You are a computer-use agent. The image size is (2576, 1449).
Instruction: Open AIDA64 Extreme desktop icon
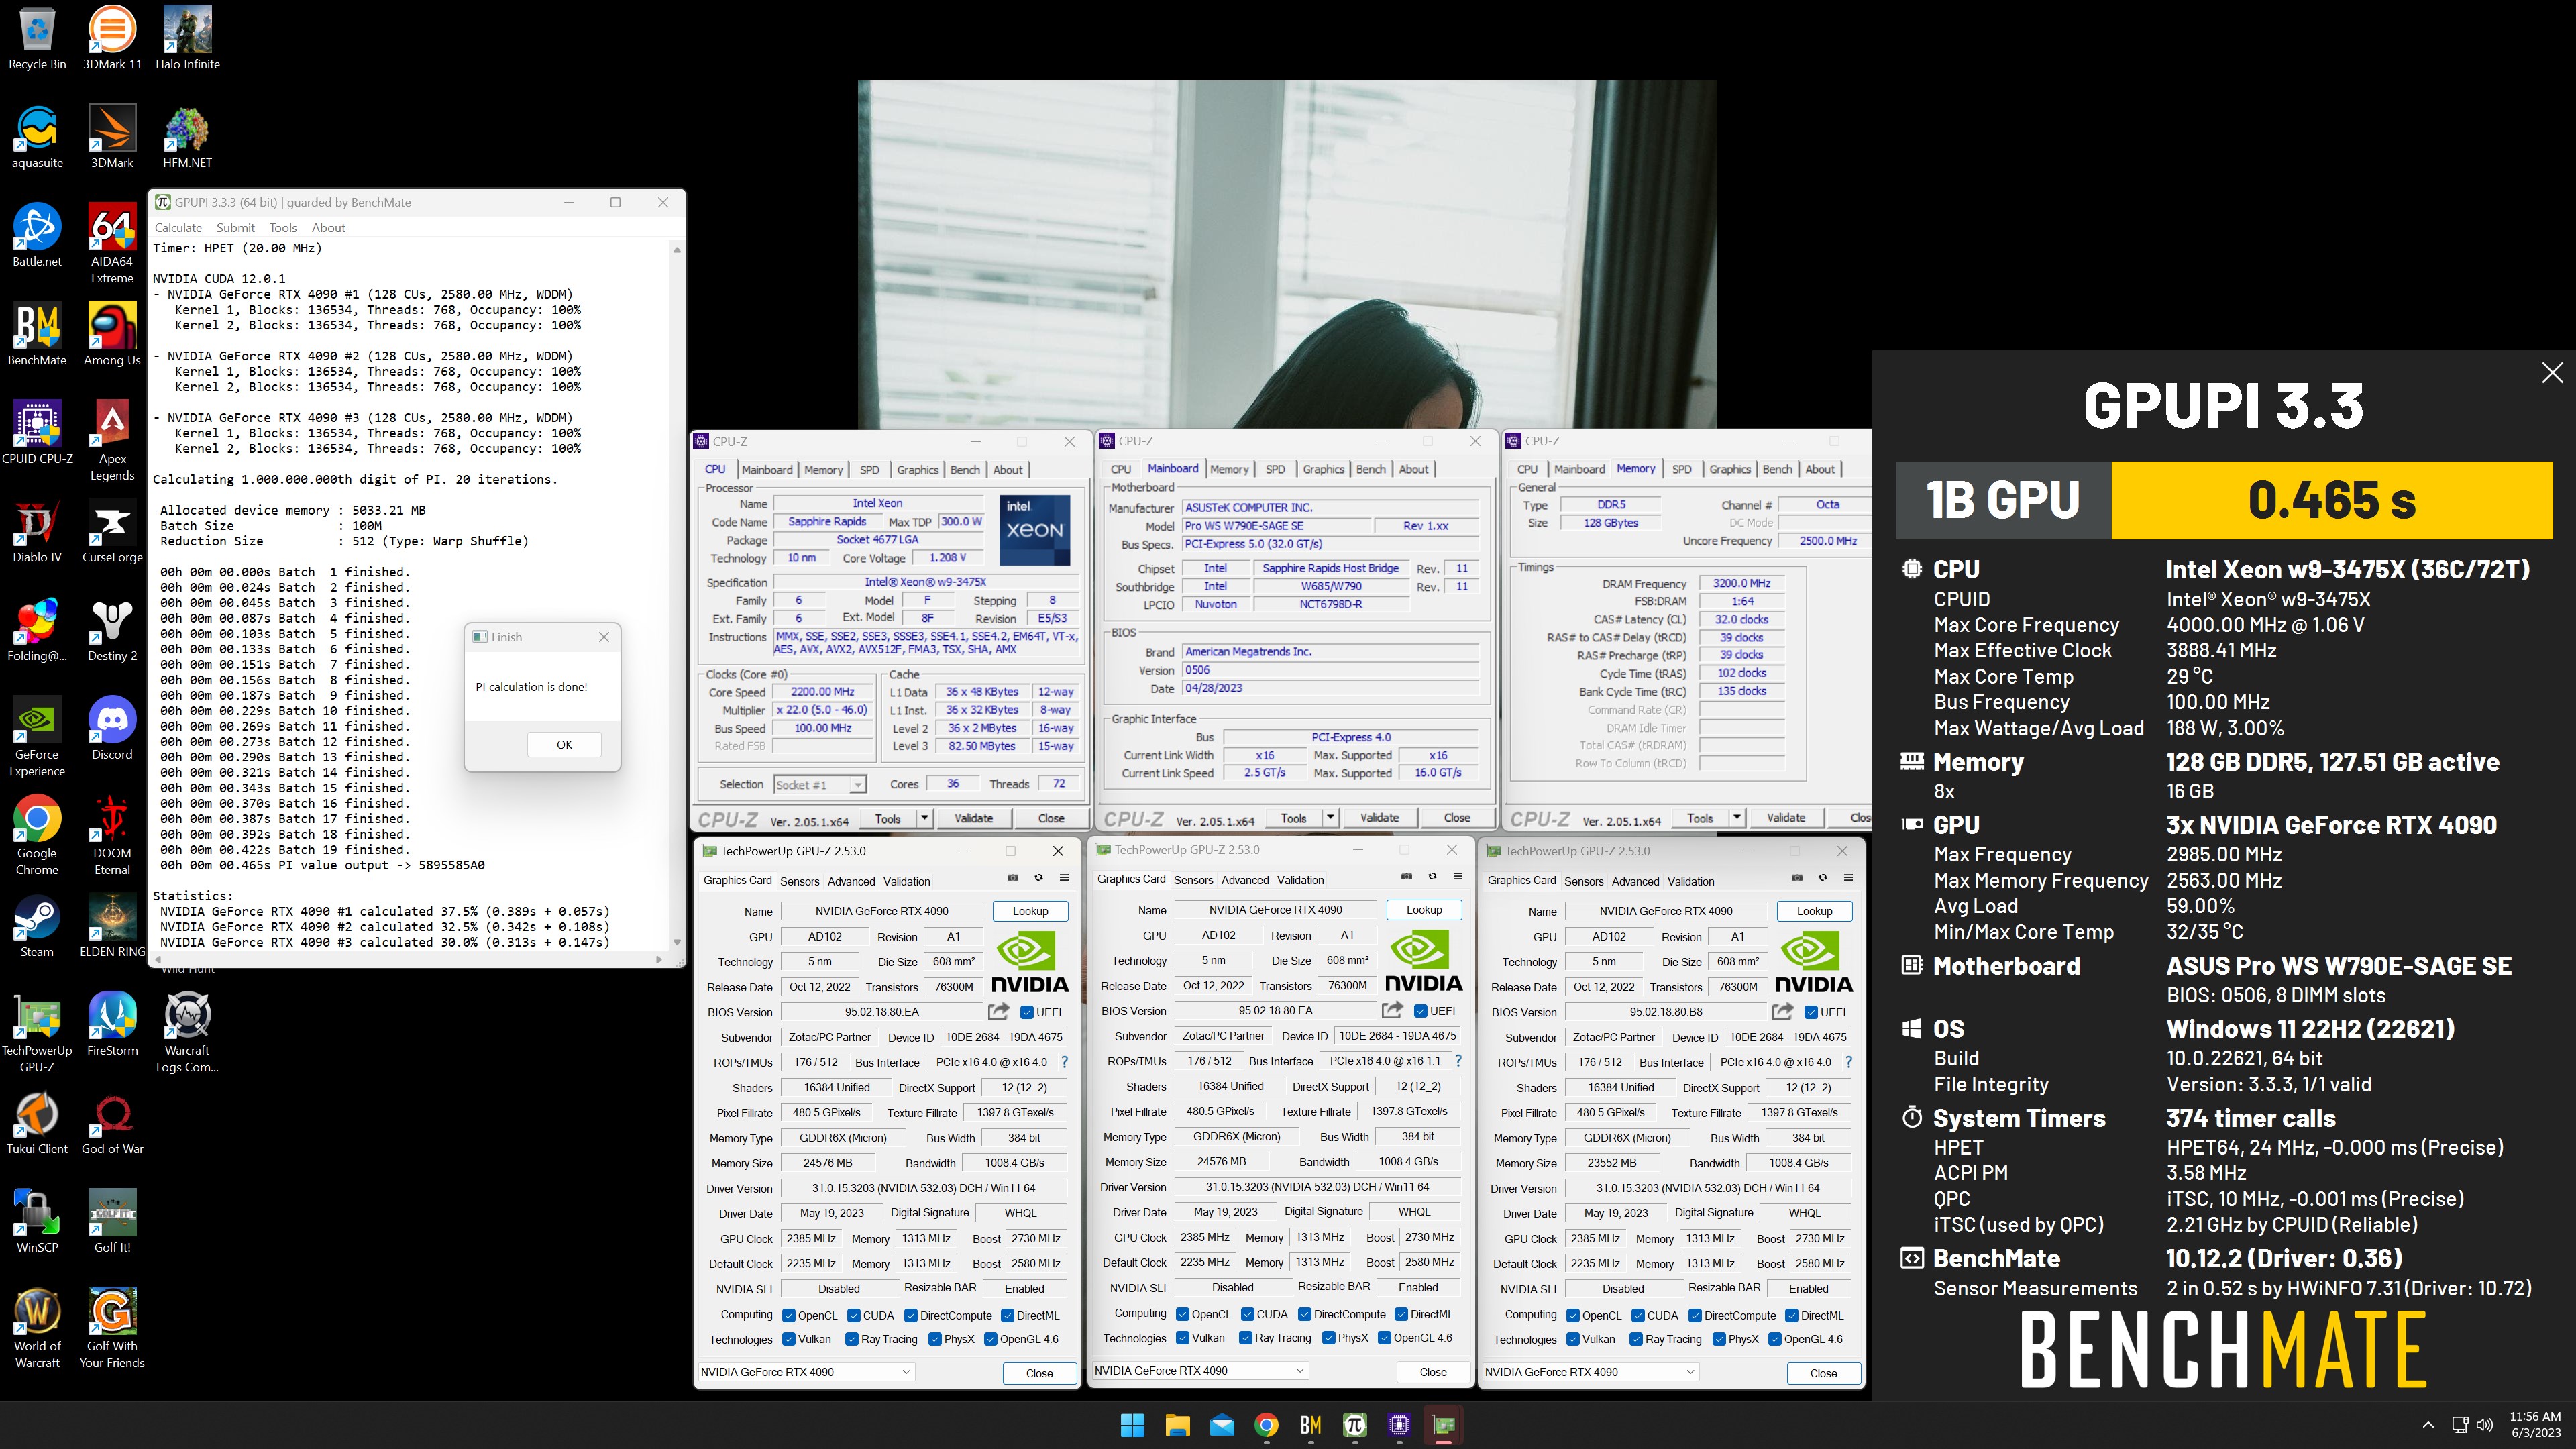click(x=112, y=244)
